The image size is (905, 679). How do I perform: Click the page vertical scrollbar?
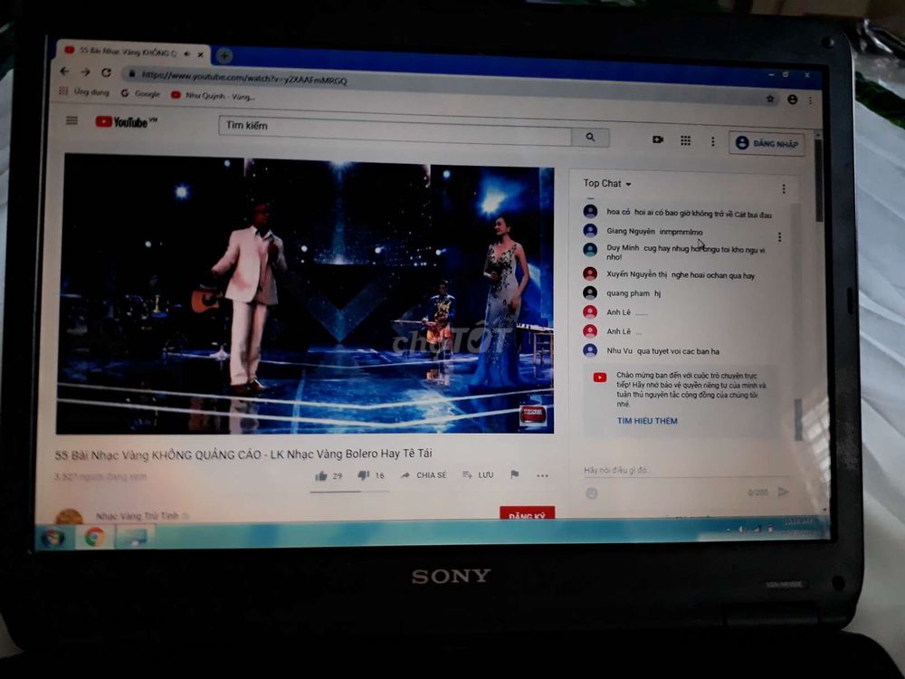click(818, 179)
